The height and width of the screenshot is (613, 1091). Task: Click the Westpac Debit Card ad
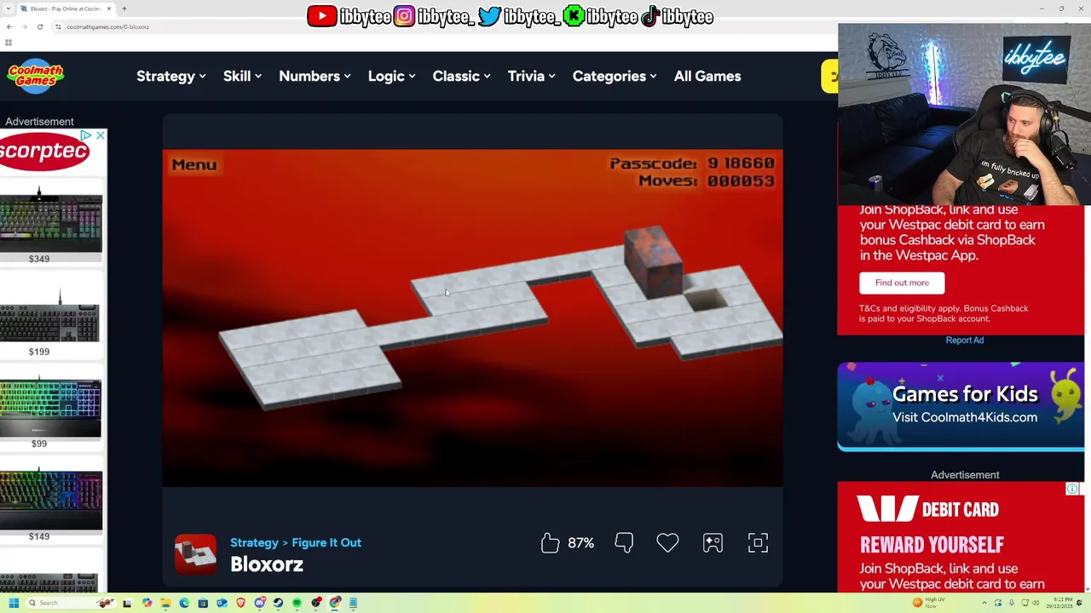click(961, 538)
